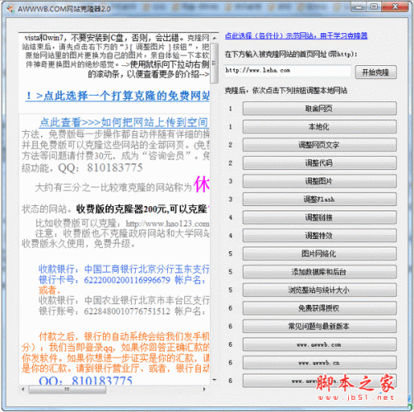Click account number 6228480010776751512
Viewport: 414px width, 412px height.
click(x=127, y=311)
